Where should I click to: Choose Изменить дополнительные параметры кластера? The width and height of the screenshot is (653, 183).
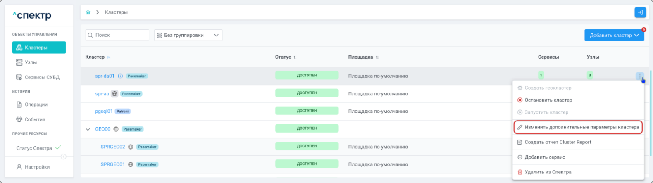point(578,127)
